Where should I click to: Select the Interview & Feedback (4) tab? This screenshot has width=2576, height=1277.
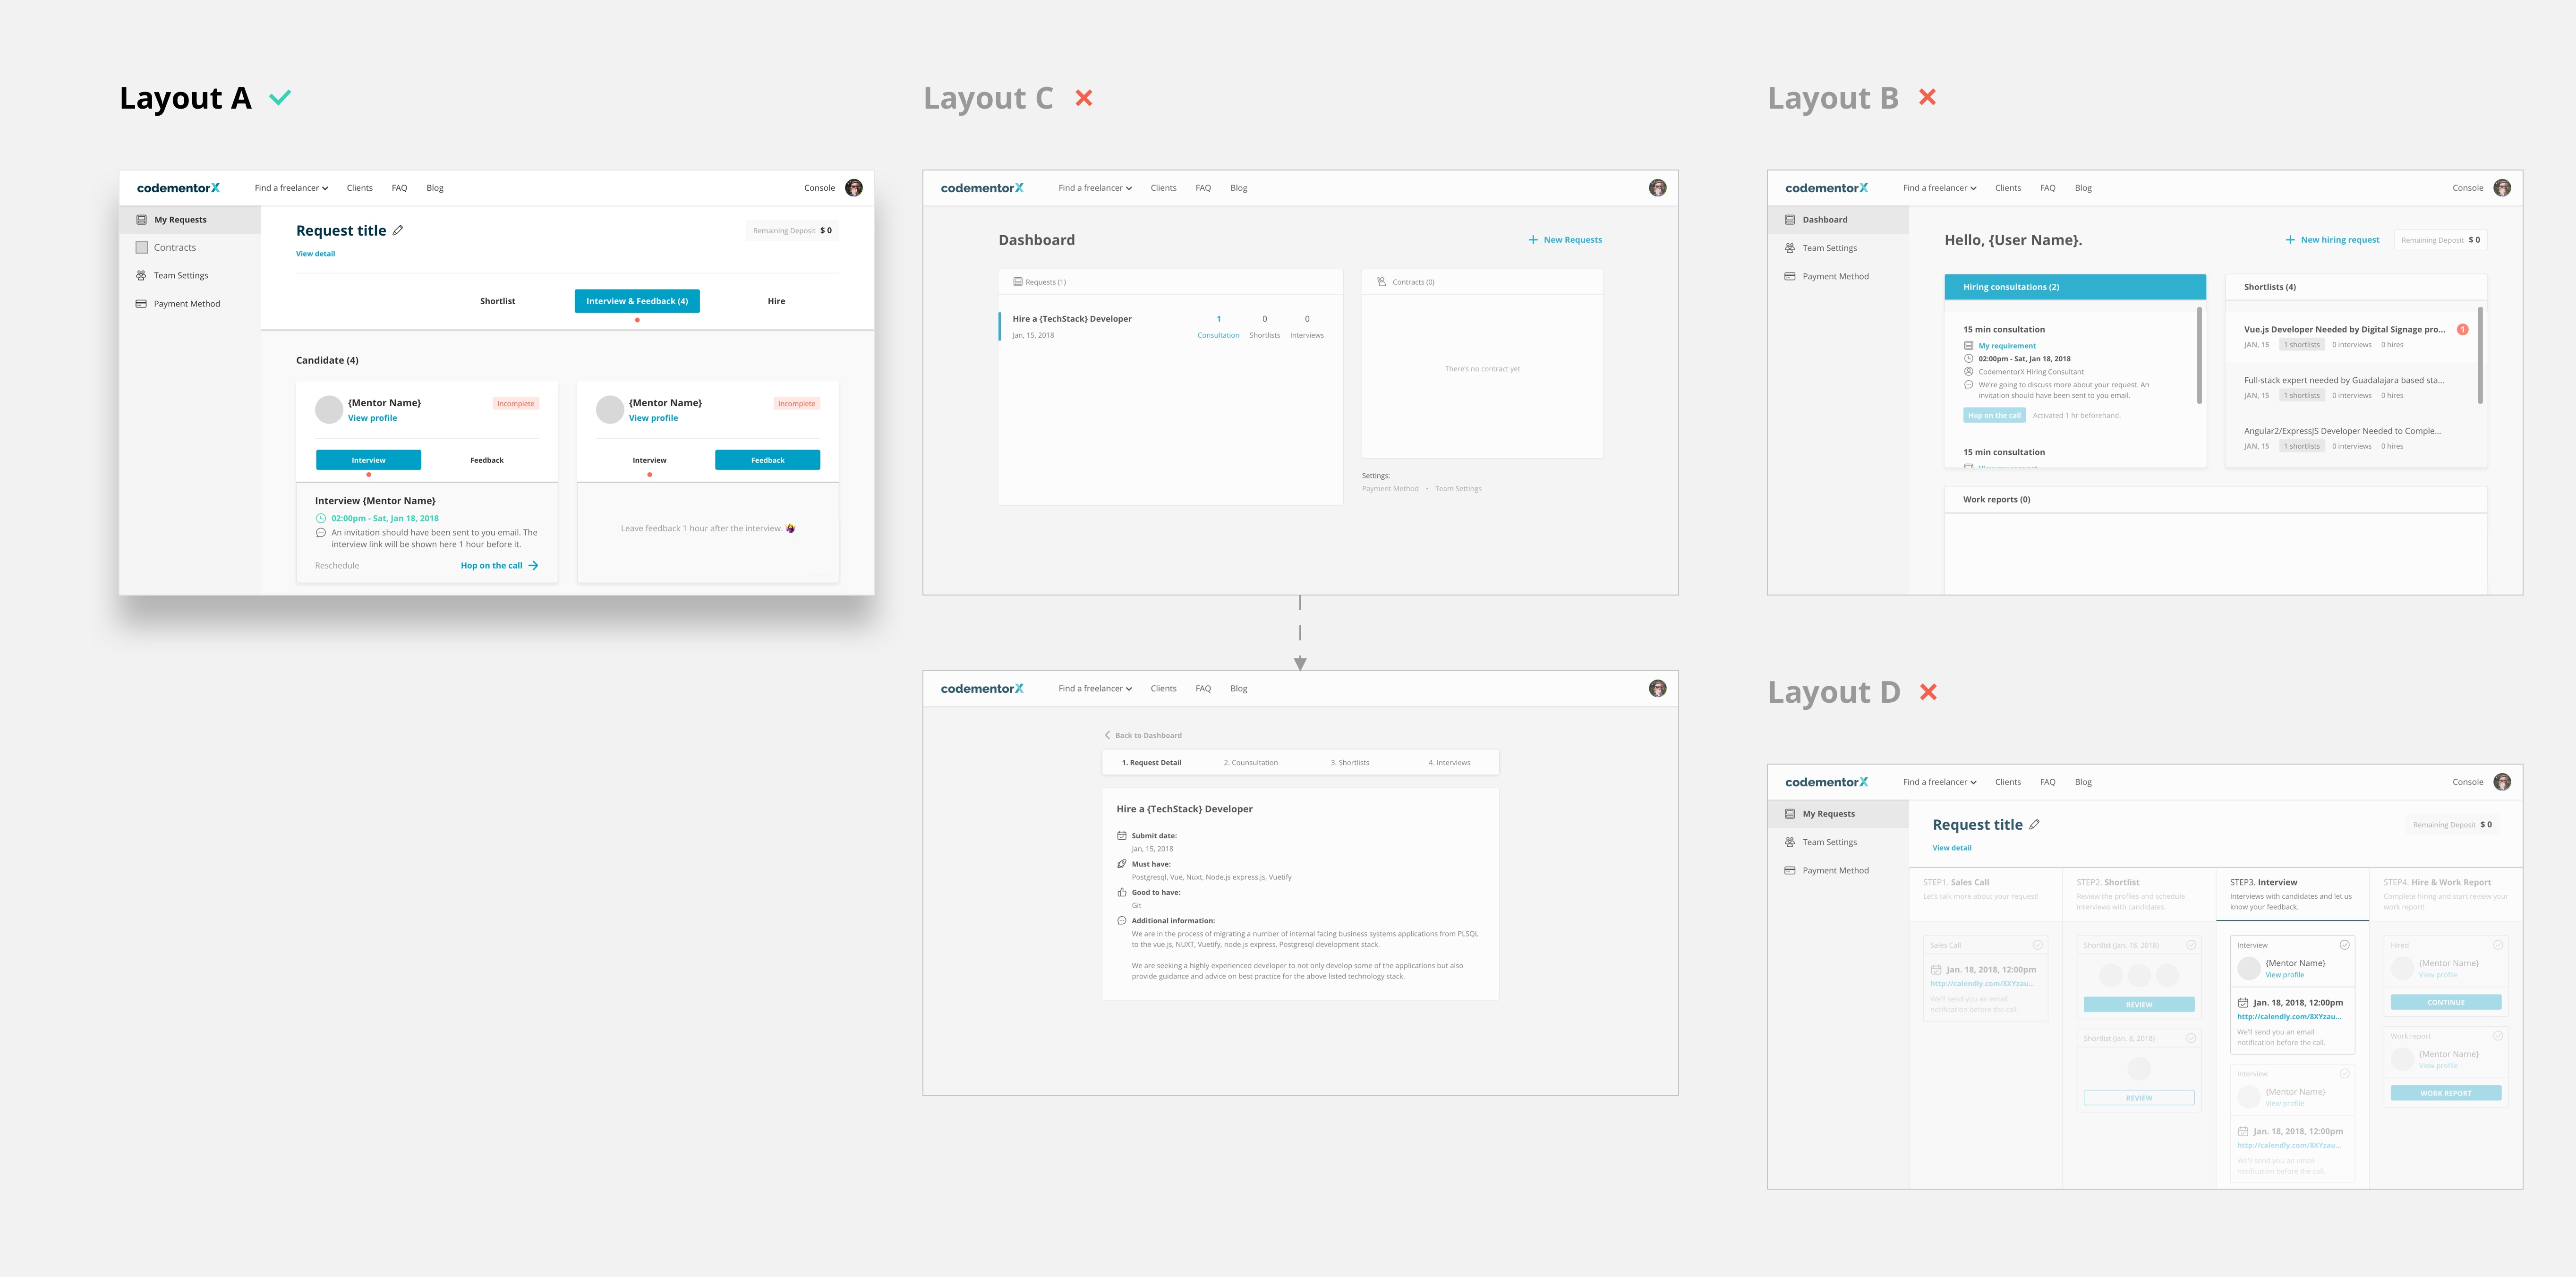click(637, 301)
